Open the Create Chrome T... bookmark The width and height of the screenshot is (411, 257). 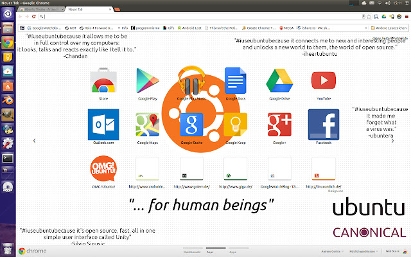[x=259, y=28]
